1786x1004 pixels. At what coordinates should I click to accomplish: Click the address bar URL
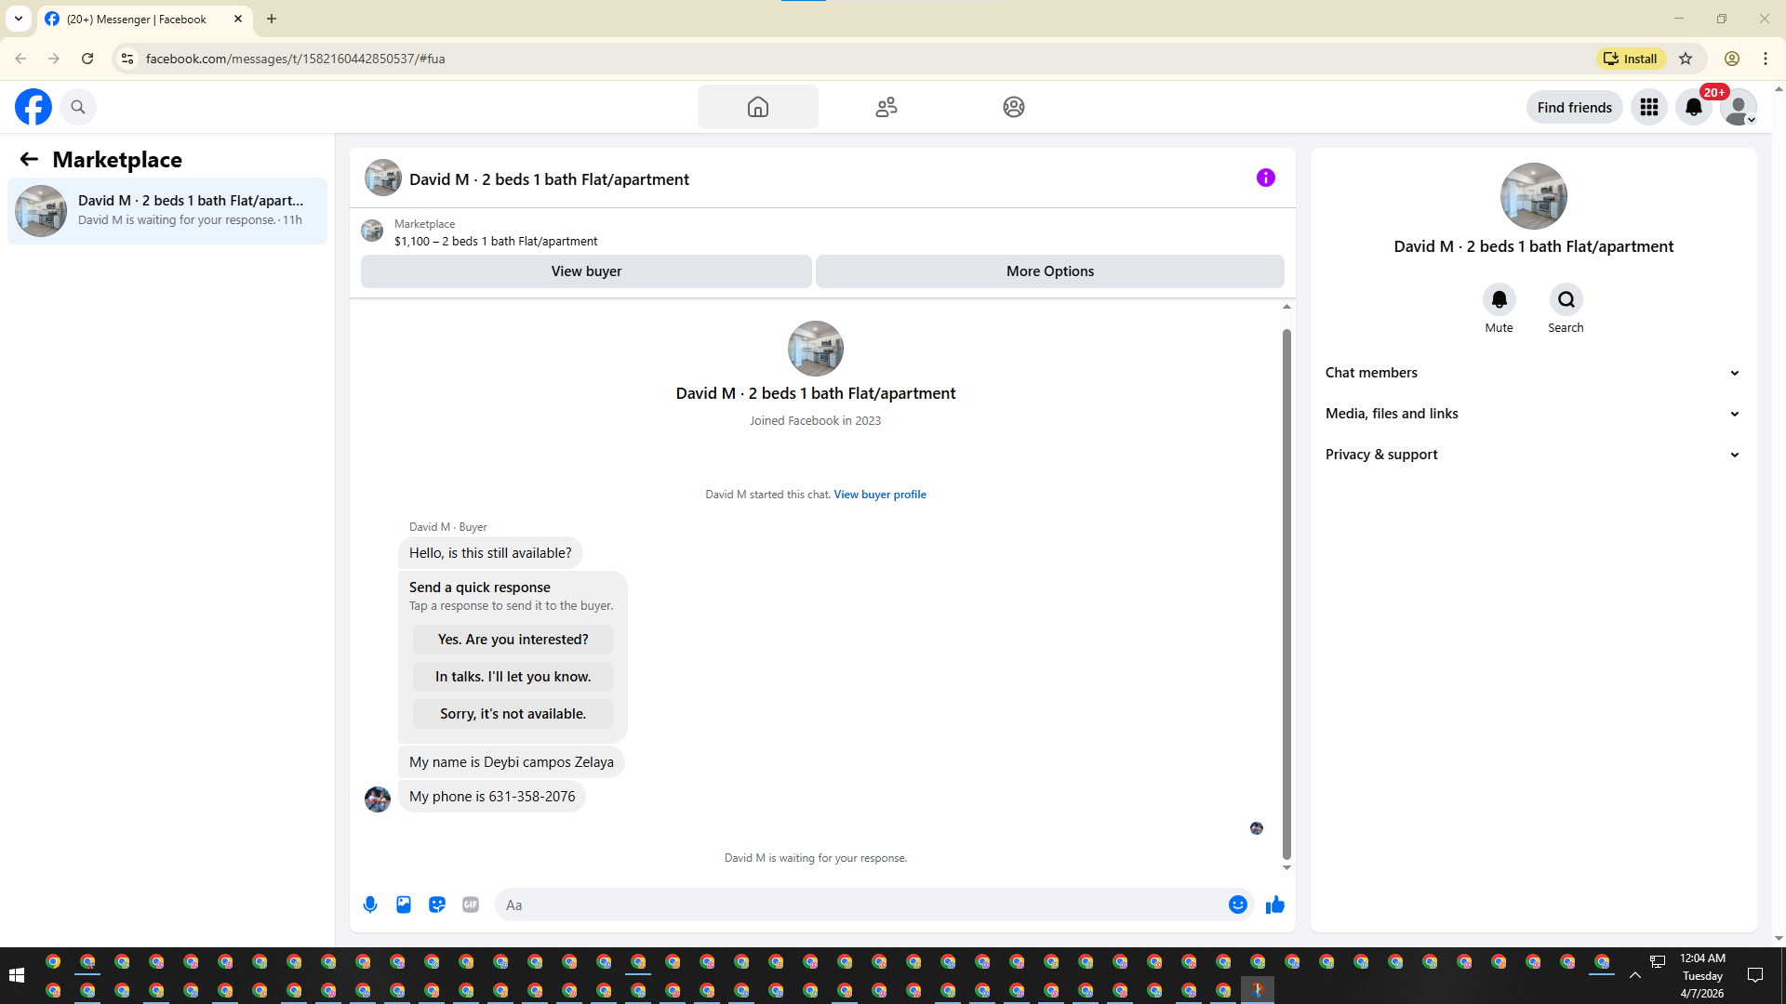(296, 59)
